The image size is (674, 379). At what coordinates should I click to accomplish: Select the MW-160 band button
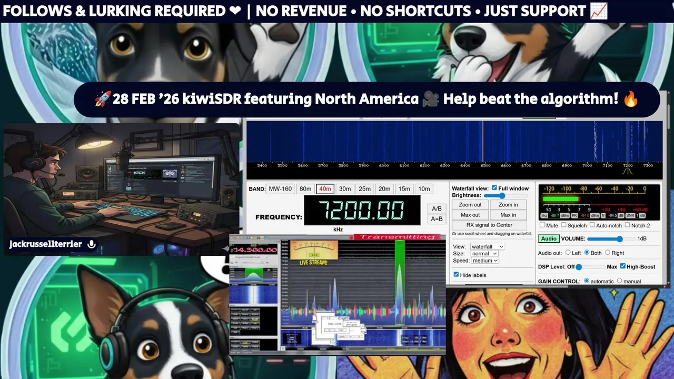(x=280, y=188)
